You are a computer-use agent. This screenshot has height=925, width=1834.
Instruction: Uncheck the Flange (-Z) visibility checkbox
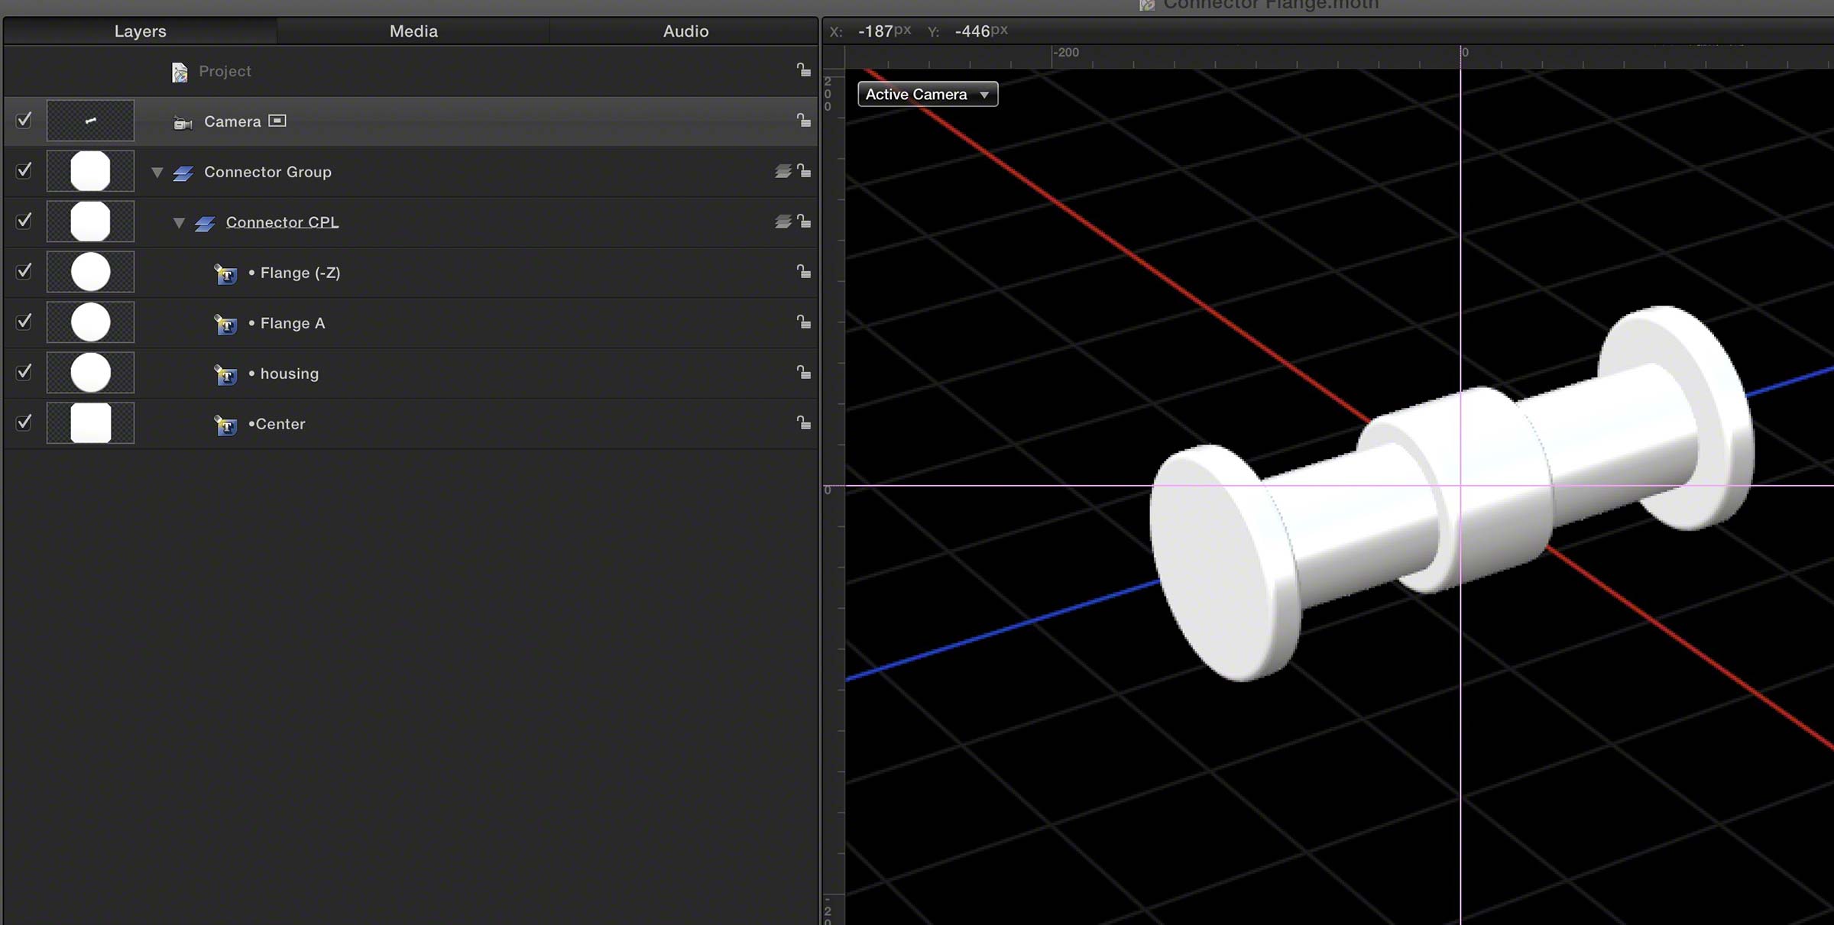(x=24, y=271)
